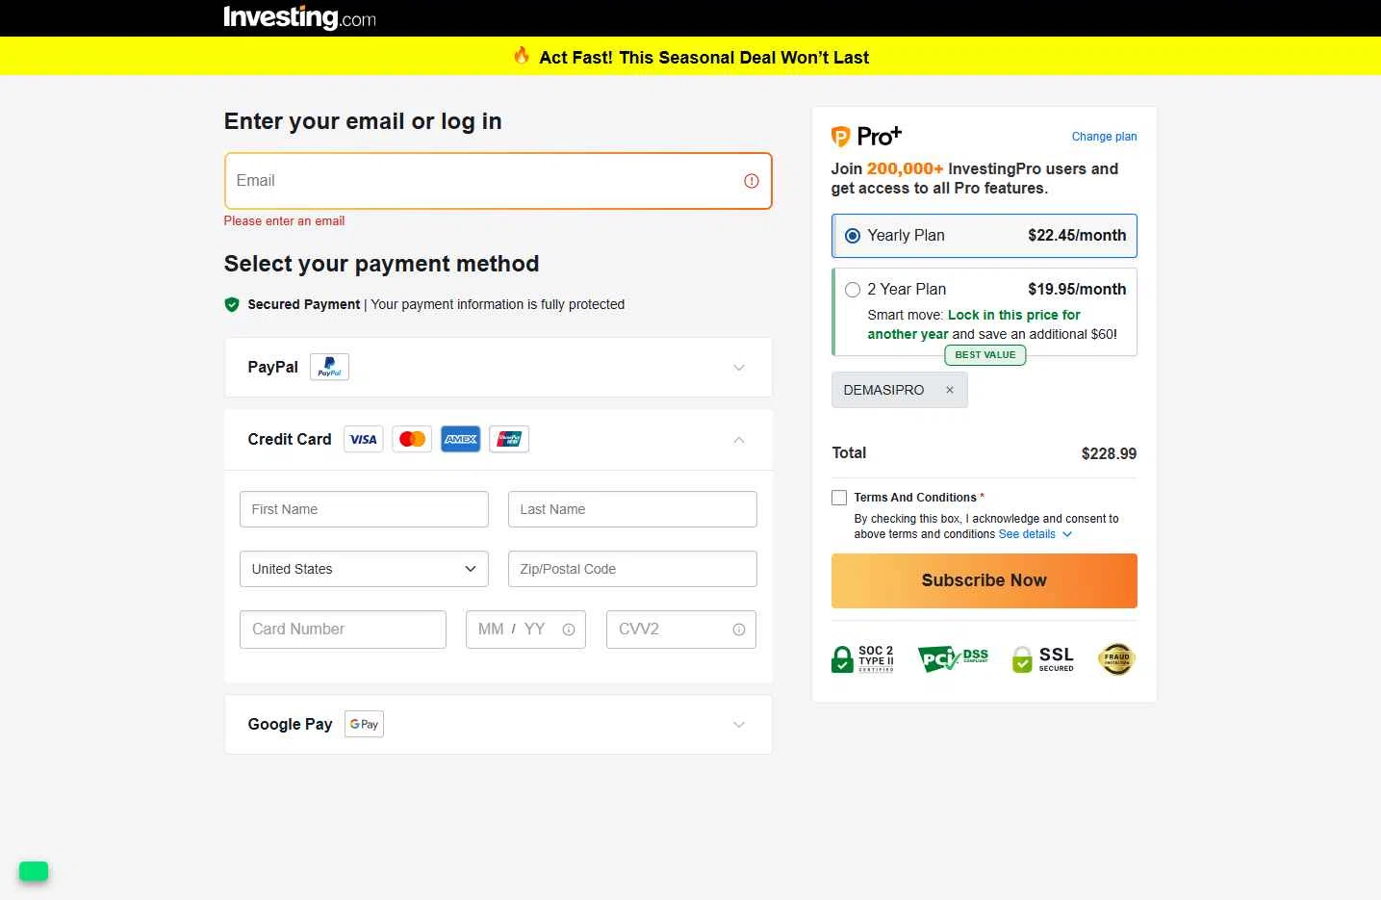Click the PayPal logo icon
This screenshot has height=900, width=1381.
(329, 367)
